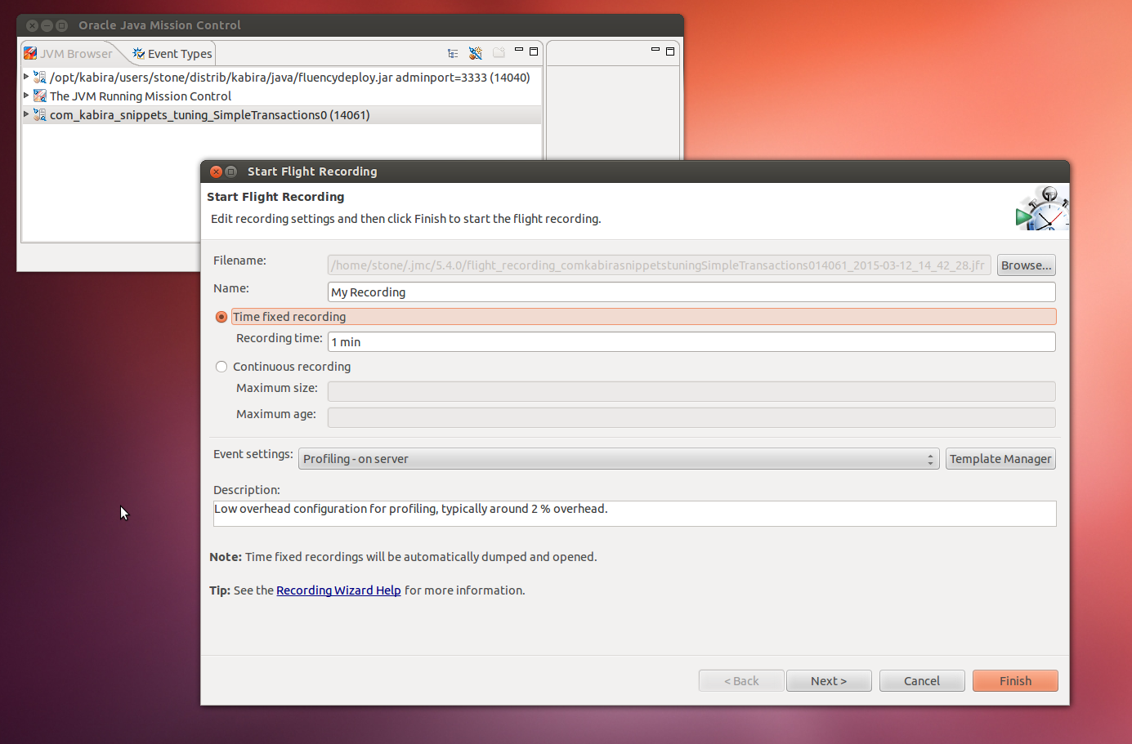Maximize the JVM Browser view panel
Image resolution: width=1132 pixels, height=744 pixels.
(x=534, y=51)
